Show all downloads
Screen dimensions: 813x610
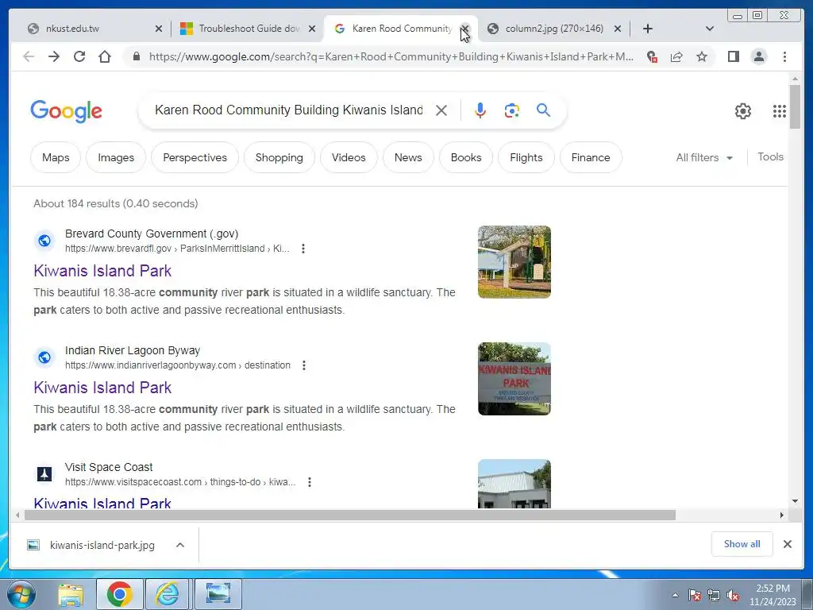click(742, 543)
